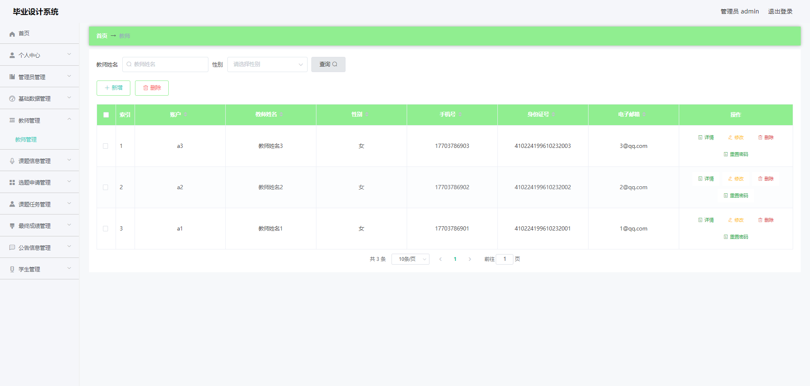Click the microphone icon beside 课题信息管理

12,161
